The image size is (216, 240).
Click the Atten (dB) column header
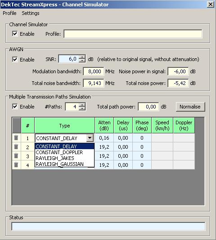pyautogui.click(x=104, y=126)
